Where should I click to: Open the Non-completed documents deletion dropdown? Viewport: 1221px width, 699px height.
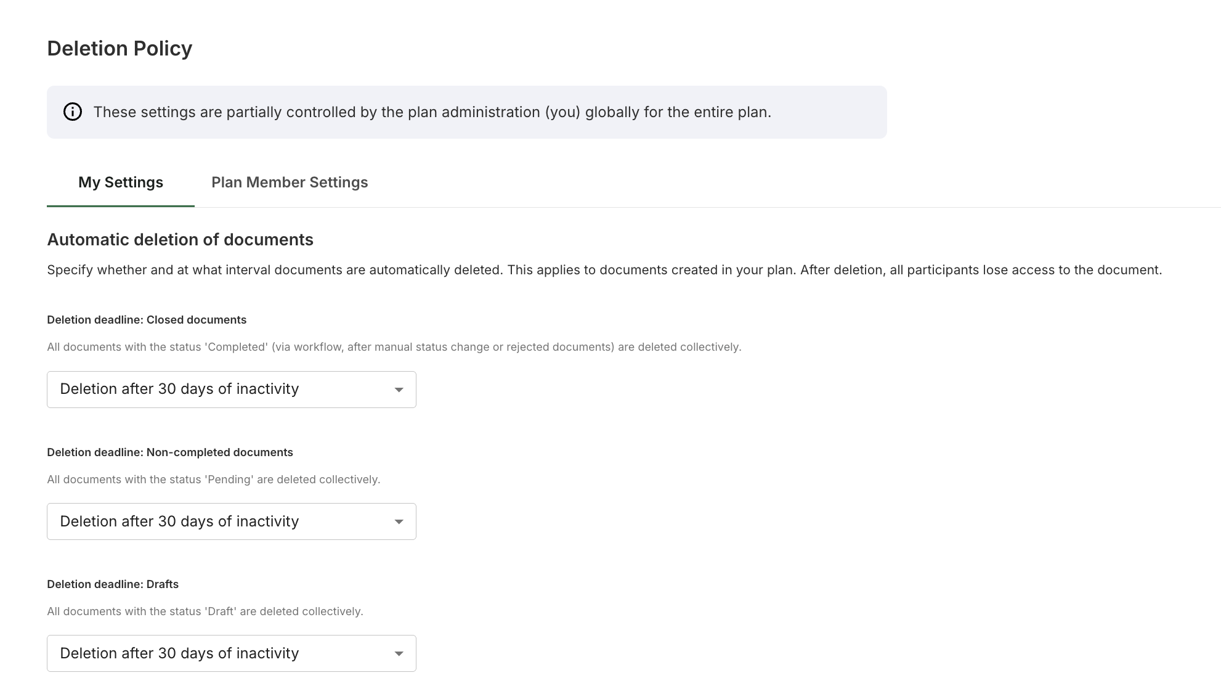click(x=232, y=521)
